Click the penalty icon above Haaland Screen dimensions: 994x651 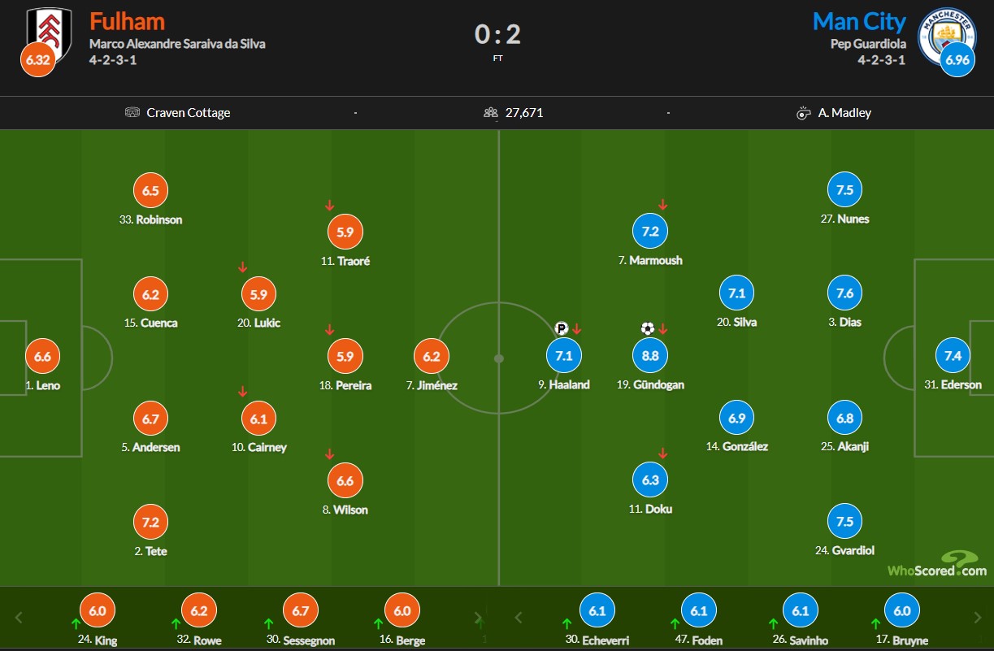point(561,329)
